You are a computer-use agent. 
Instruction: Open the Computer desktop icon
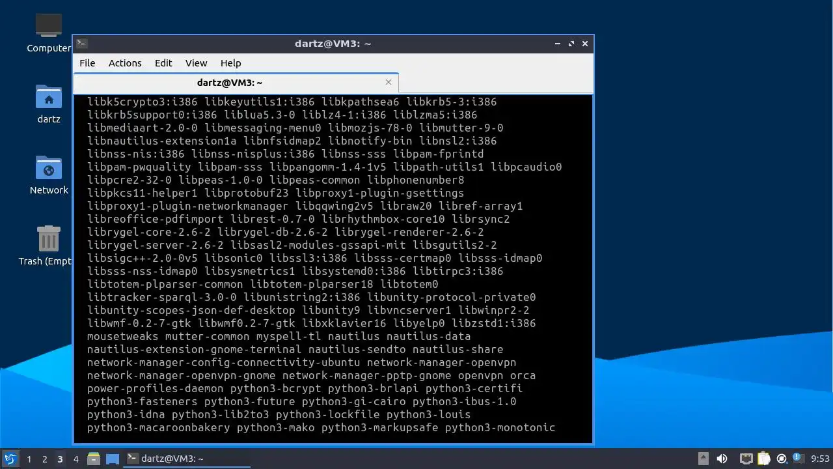click(x=49, y=26)
